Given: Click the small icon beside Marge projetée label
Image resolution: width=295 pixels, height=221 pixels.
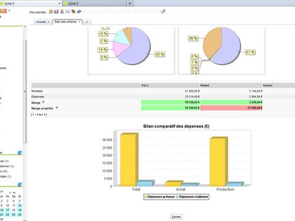Looking at the screenshot, I should click(57, 107).
